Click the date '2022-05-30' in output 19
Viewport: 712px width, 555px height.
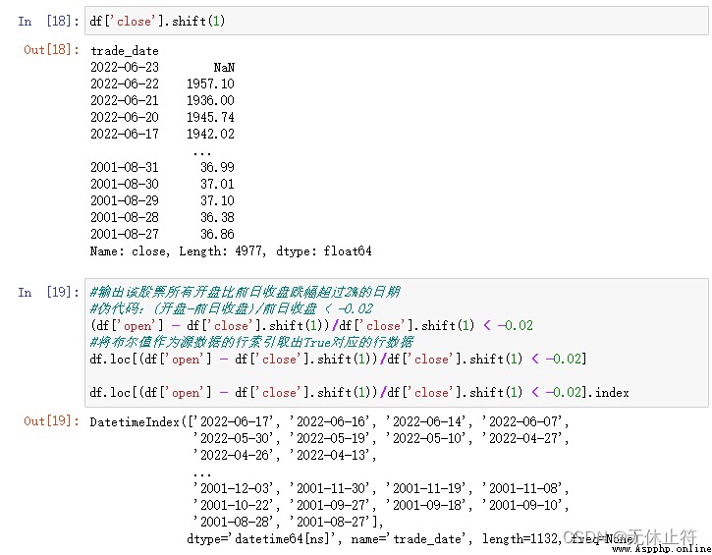coord(235,439)
